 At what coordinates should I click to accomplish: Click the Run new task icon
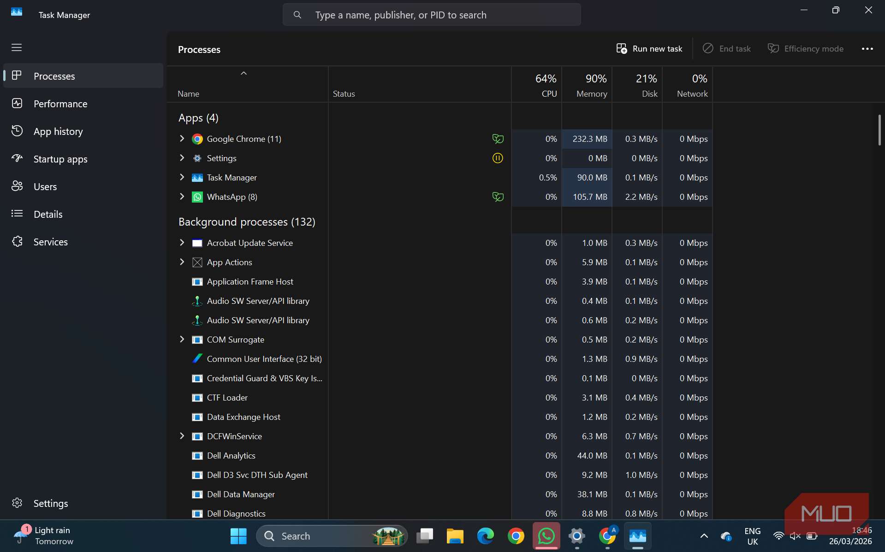621,49
